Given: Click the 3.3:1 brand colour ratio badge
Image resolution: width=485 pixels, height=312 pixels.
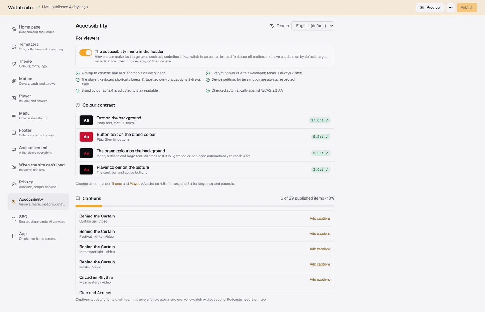Looking at the screenshot, I should coord(321,153).
